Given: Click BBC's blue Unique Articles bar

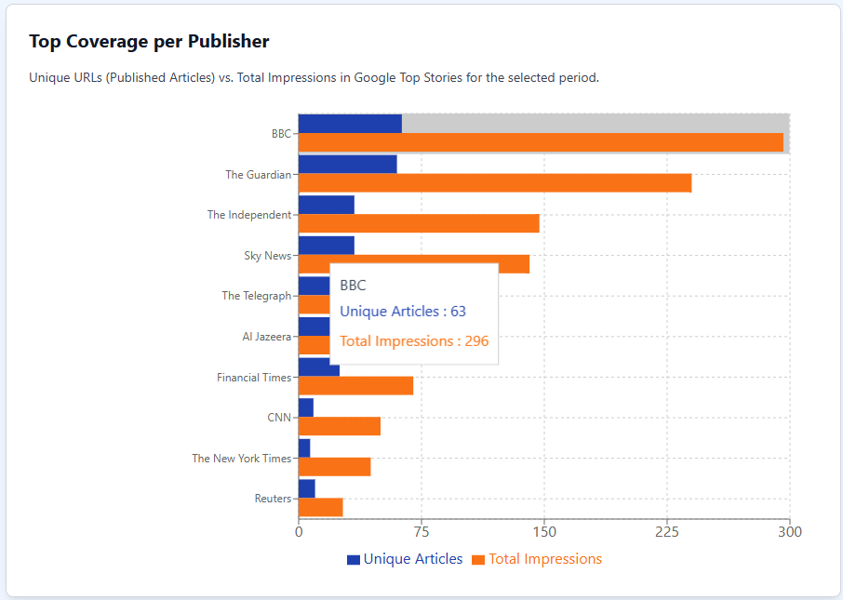Looking at the screenshot, I should click(350, 124).
